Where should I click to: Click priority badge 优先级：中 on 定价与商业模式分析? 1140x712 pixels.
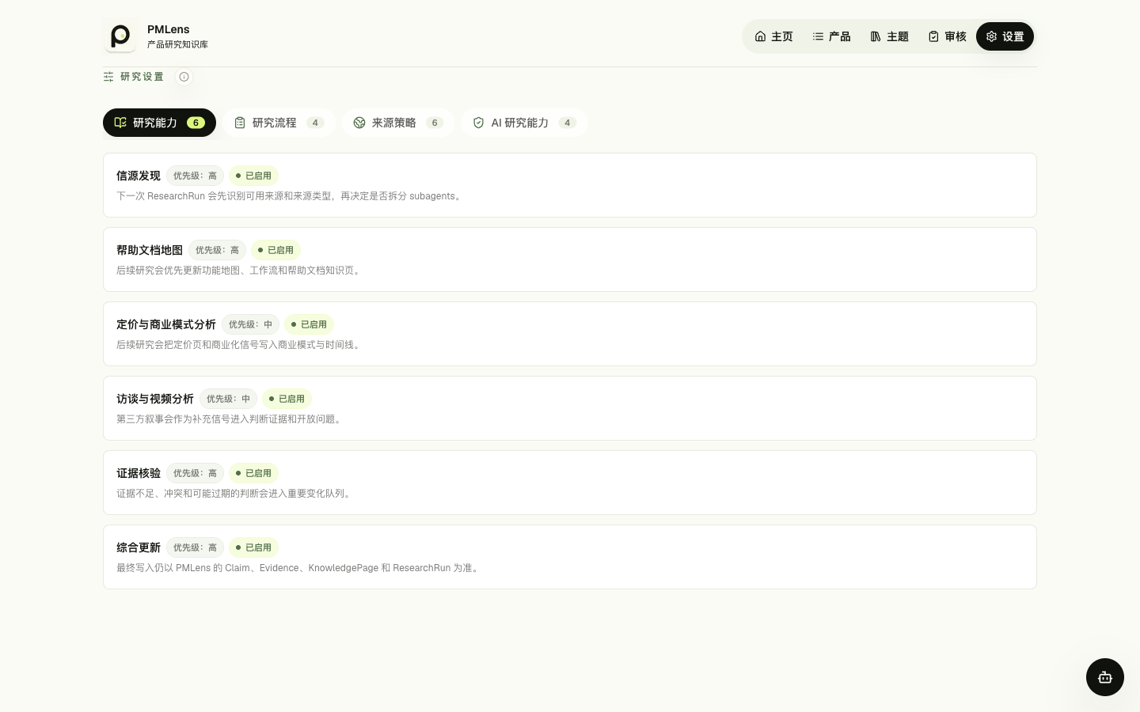coord(250,324)
